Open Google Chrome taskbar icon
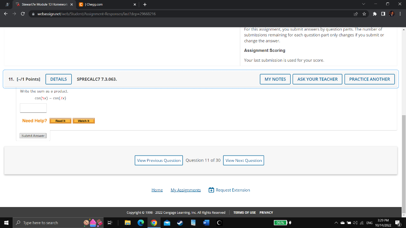 (154, 222)
